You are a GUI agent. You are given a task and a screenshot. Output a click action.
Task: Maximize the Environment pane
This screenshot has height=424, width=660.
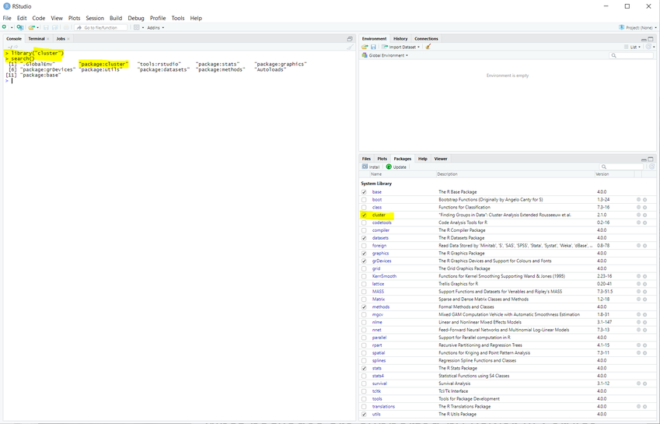tap(651, 39)
